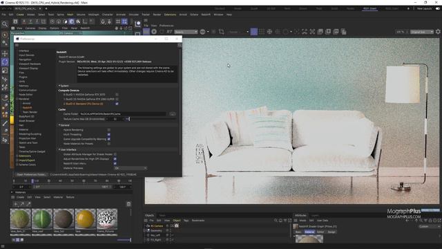Toggle Redshift Main Menu checkbox
The height and width of the screenshot is (249, 442).
[115, 163]
